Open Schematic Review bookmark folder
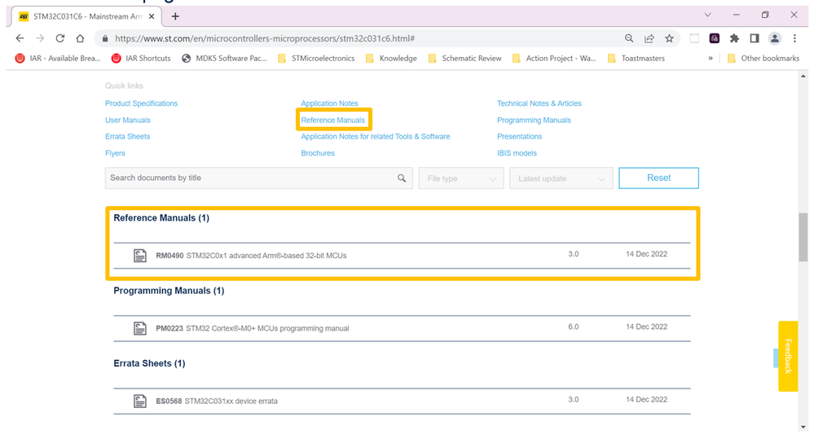This screenshot has width=814, height=439. point(465,58)
